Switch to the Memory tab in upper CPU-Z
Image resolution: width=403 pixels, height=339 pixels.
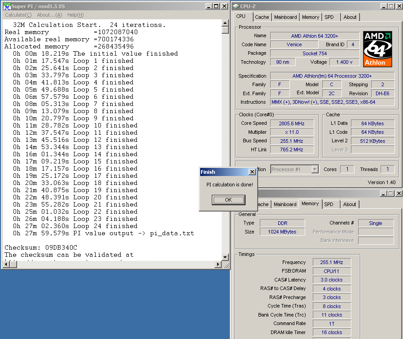click(311, 17)
